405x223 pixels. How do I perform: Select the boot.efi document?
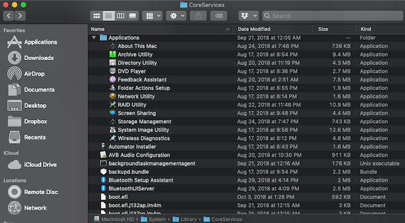118,197
